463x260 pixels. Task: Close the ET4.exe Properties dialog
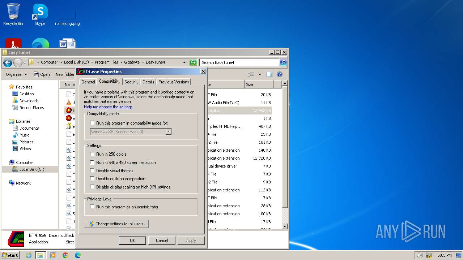pyautogui.click(x=203, y=71)
